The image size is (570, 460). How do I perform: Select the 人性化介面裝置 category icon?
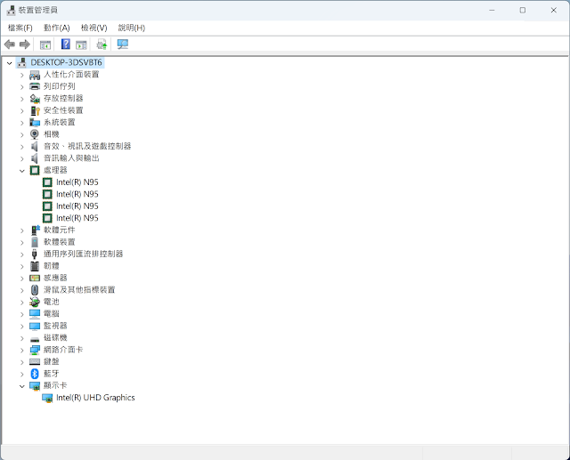[x=35, y=75]
